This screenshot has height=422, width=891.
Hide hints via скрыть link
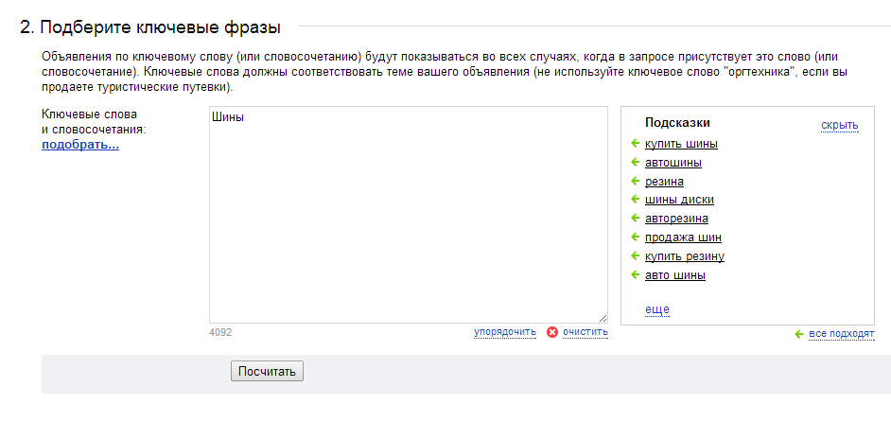point(839,125)
